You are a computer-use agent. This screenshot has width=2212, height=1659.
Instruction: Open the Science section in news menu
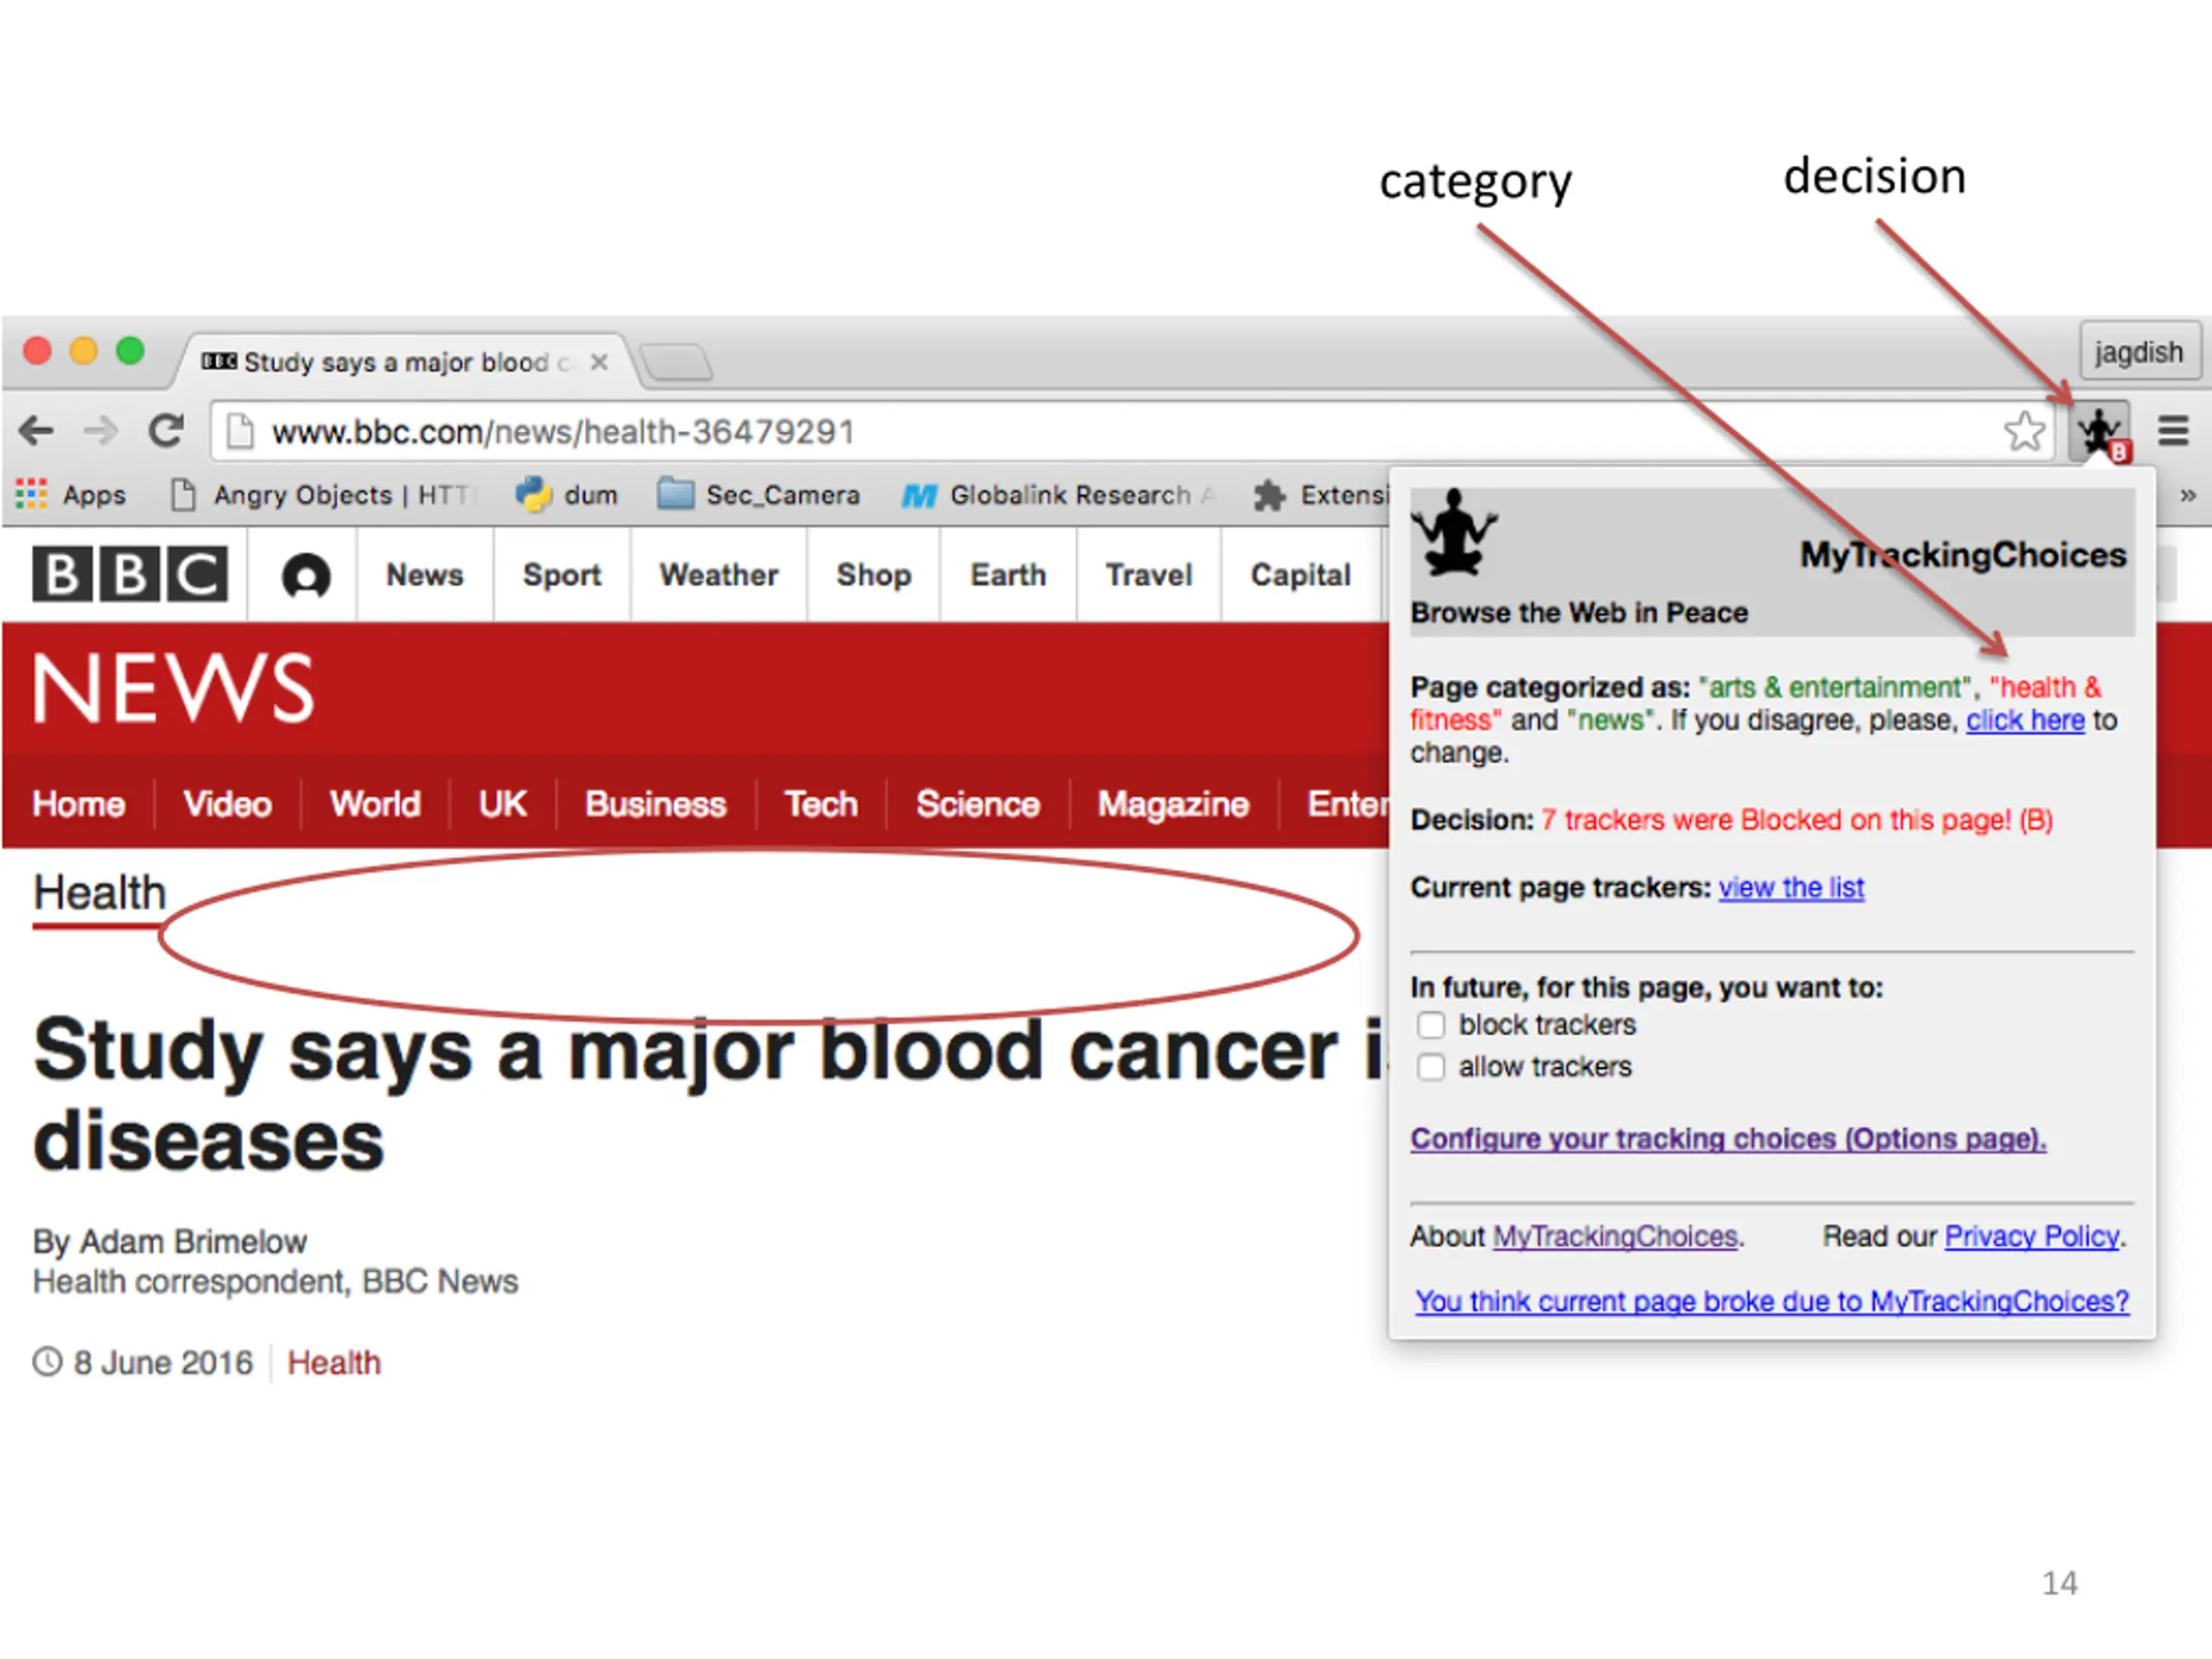coord(978,804)
